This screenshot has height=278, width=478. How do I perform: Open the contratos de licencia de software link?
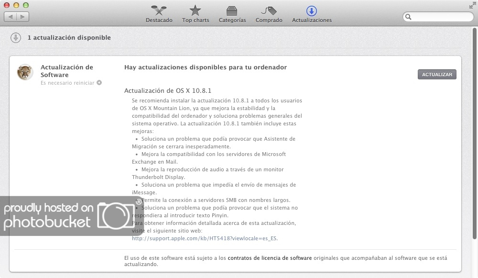270,258
